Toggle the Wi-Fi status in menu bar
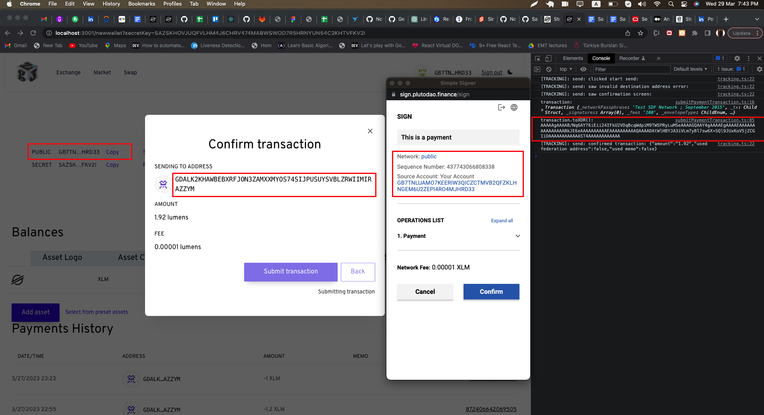Screen dimensions: 764x415 pyautogui.click(x=657, y=4)
